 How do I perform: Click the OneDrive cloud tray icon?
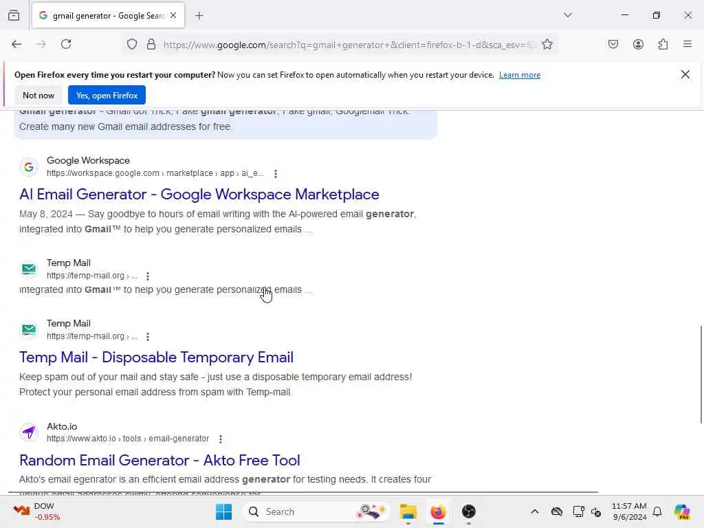(x=557, y=511)
